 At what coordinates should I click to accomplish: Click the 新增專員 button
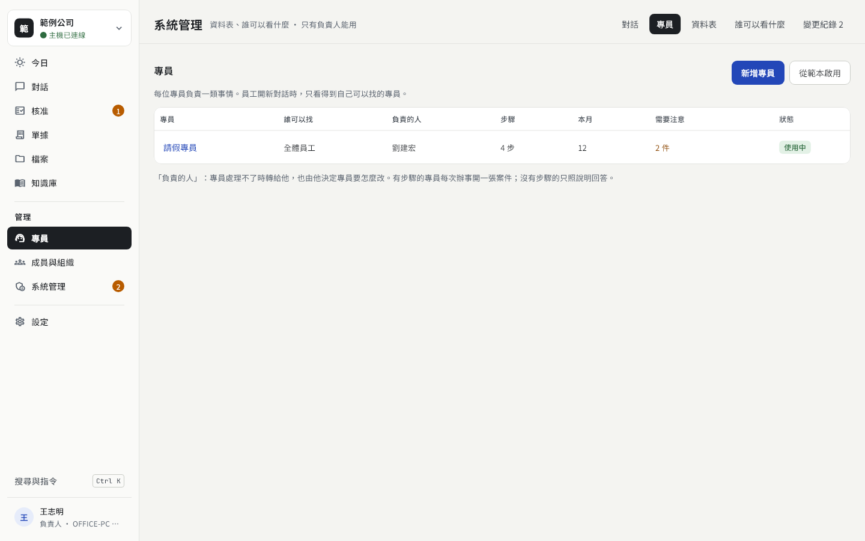pos(758,73)
